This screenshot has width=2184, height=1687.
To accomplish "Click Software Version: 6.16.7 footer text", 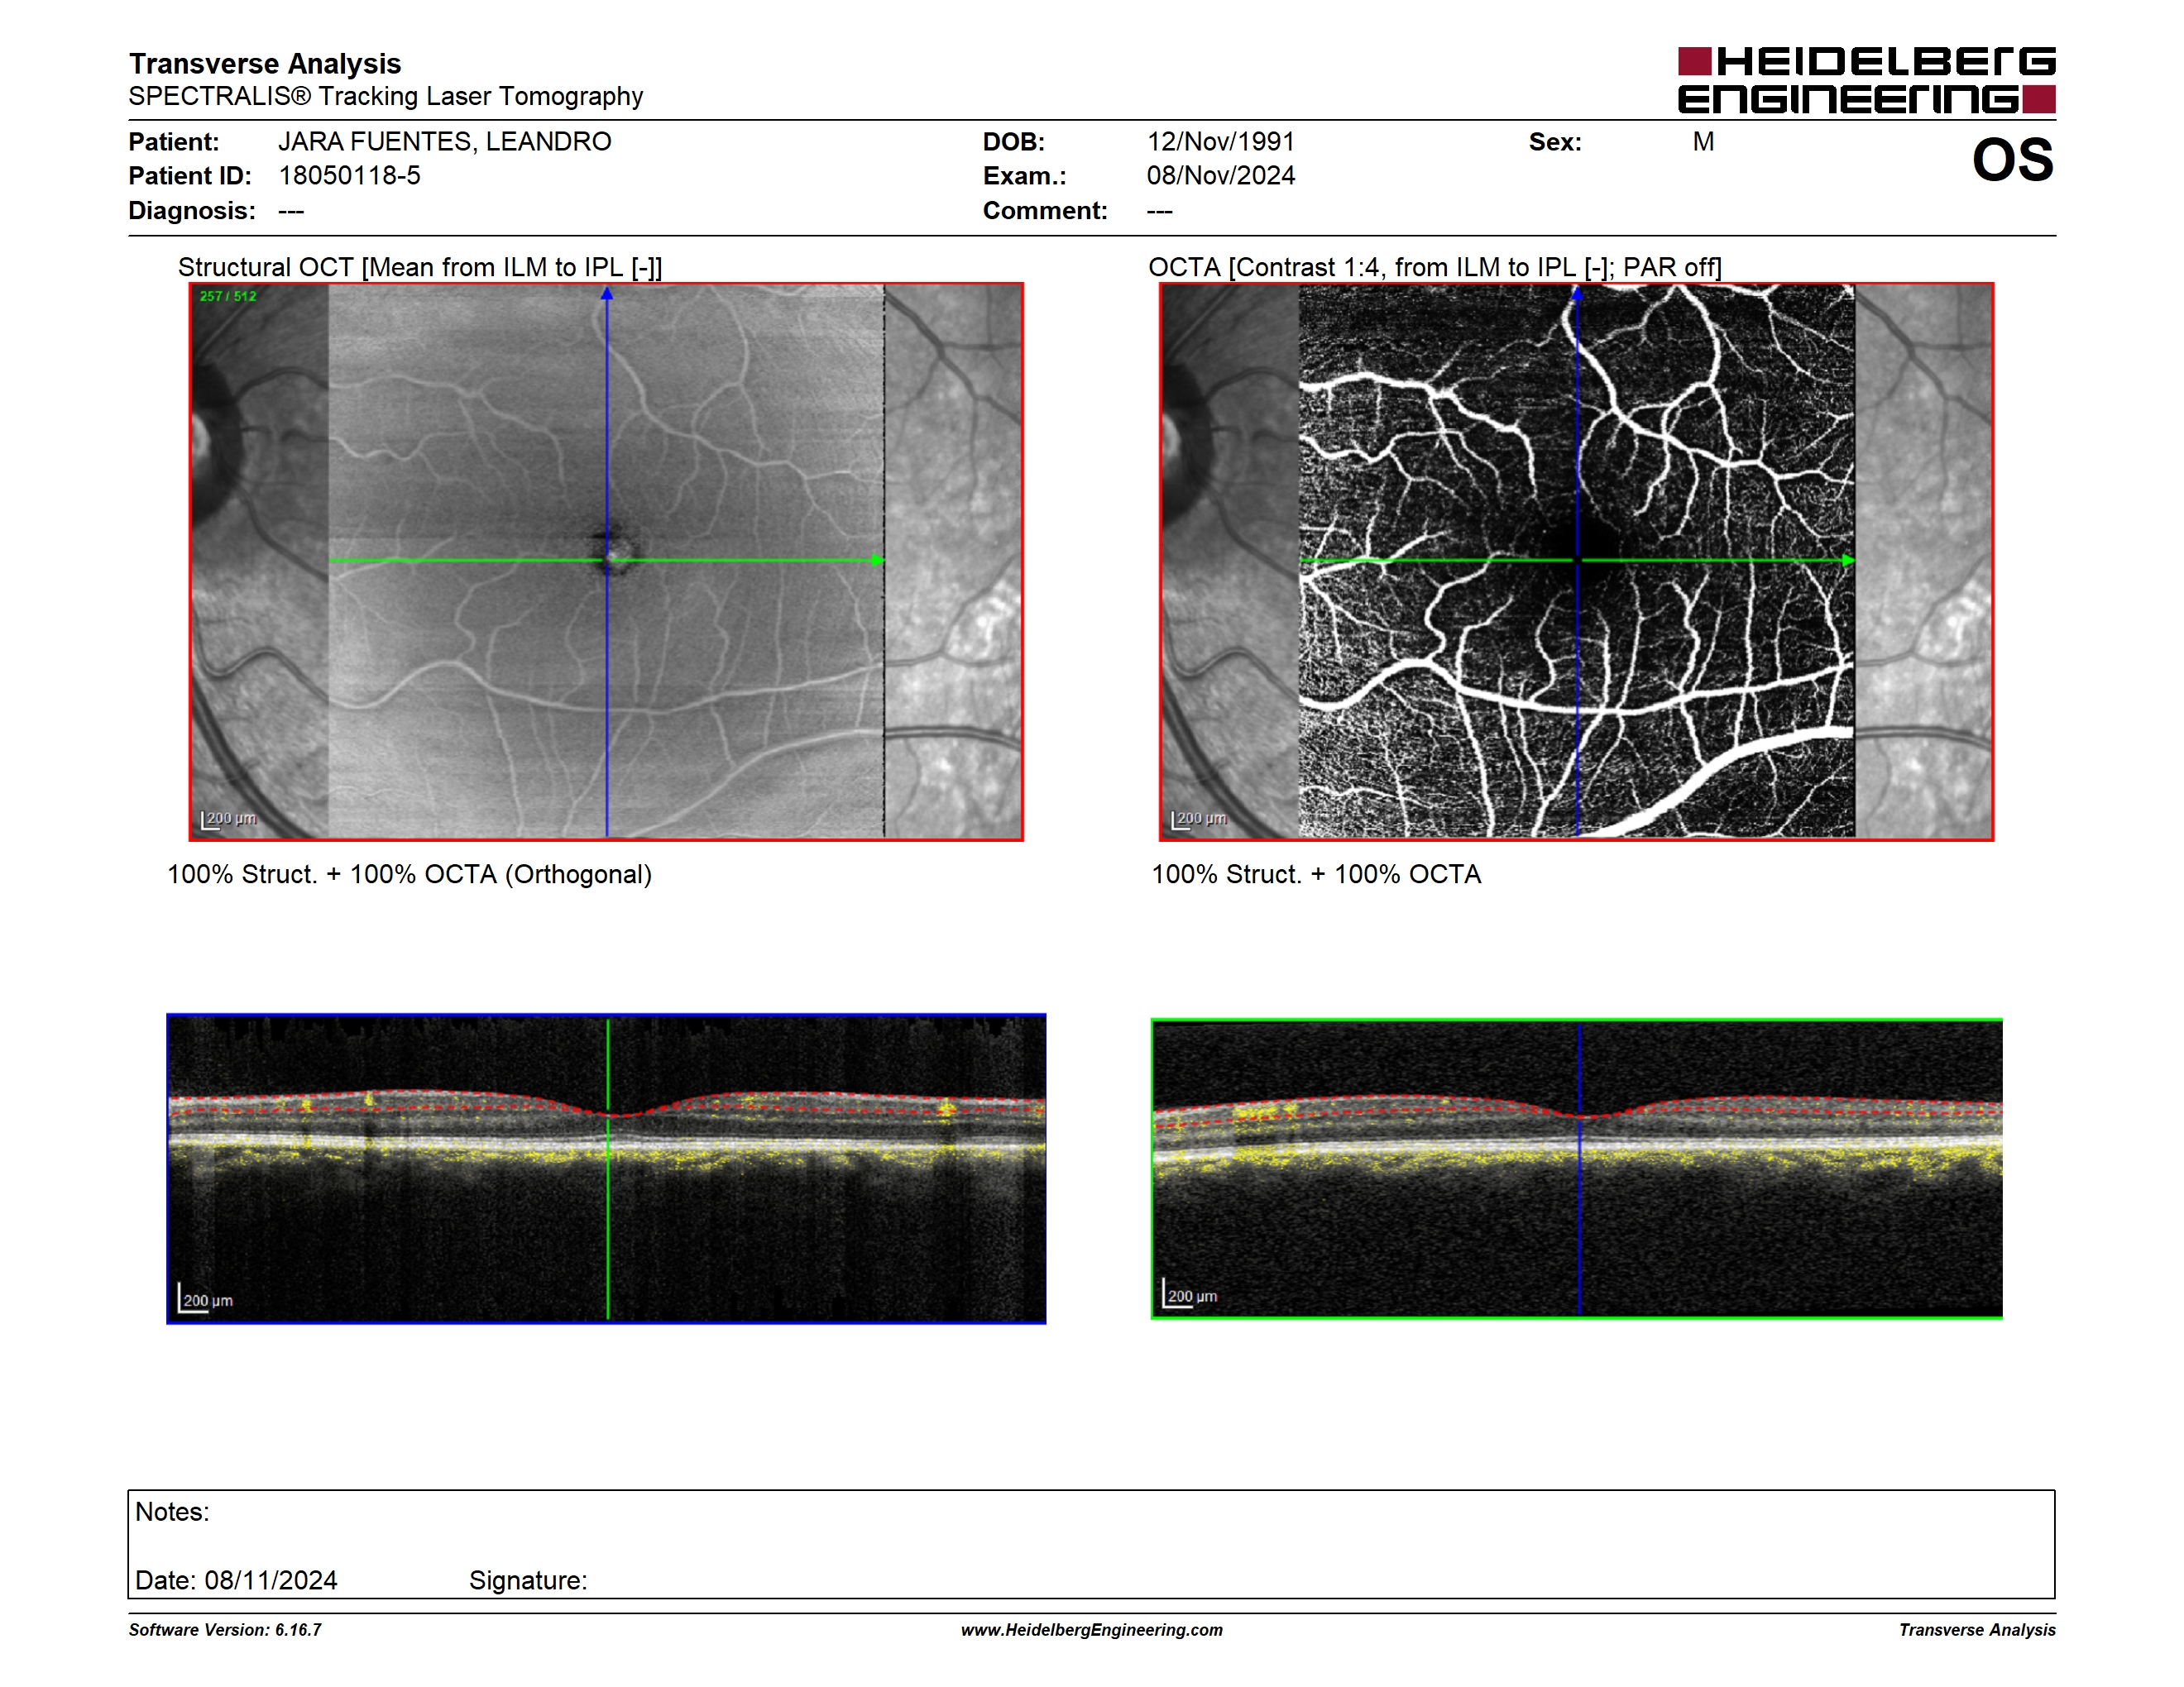I will tap(225, 1630).
